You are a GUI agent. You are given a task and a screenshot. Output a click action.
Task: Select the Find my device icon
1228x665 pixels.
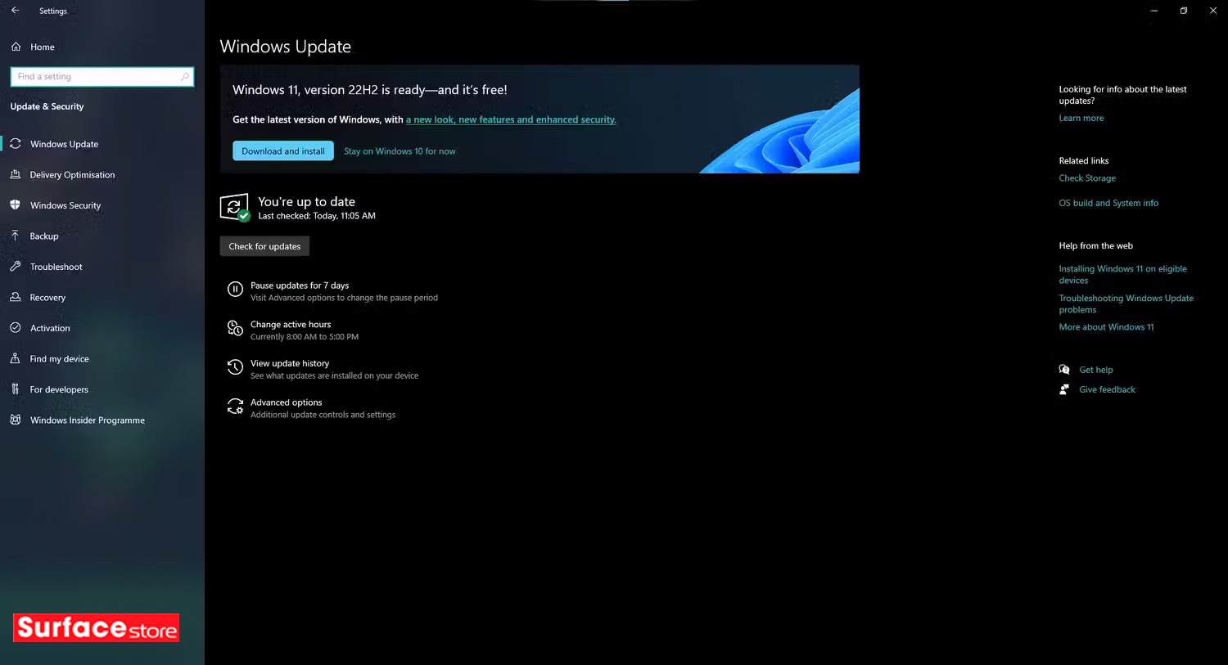tap(15, 358)
